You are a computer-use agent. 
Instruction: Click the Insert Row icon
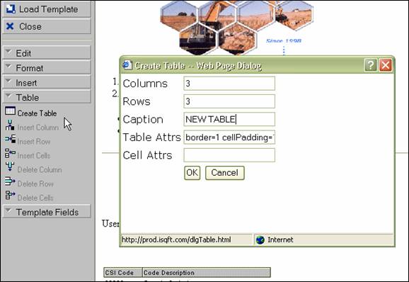click(x=10, y=139)
